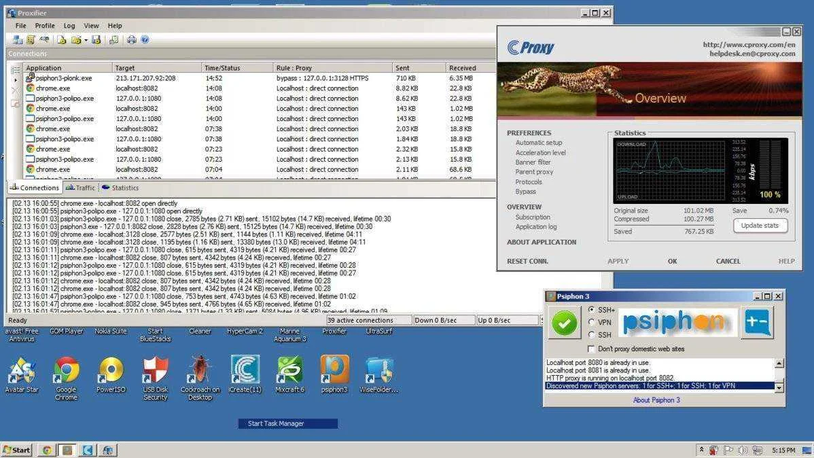
Task: Expand the psiphon3-plonk.exe row arrow
Action: [x=16, y=80]
